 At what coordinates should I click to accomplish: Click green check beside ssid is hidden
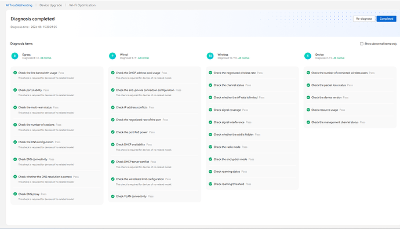(x=210, y=135)
